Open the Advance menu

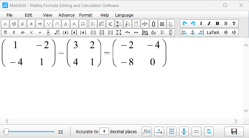click(66, 15)
